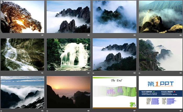The width and height of the screenshot is (183, 112).
Task: Select slide 43 mountain ridge above clouds
Action: click(115, 55)
